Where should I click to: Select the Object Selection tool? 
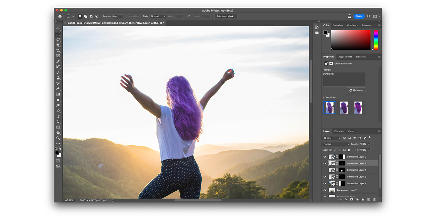pos(58,45)
